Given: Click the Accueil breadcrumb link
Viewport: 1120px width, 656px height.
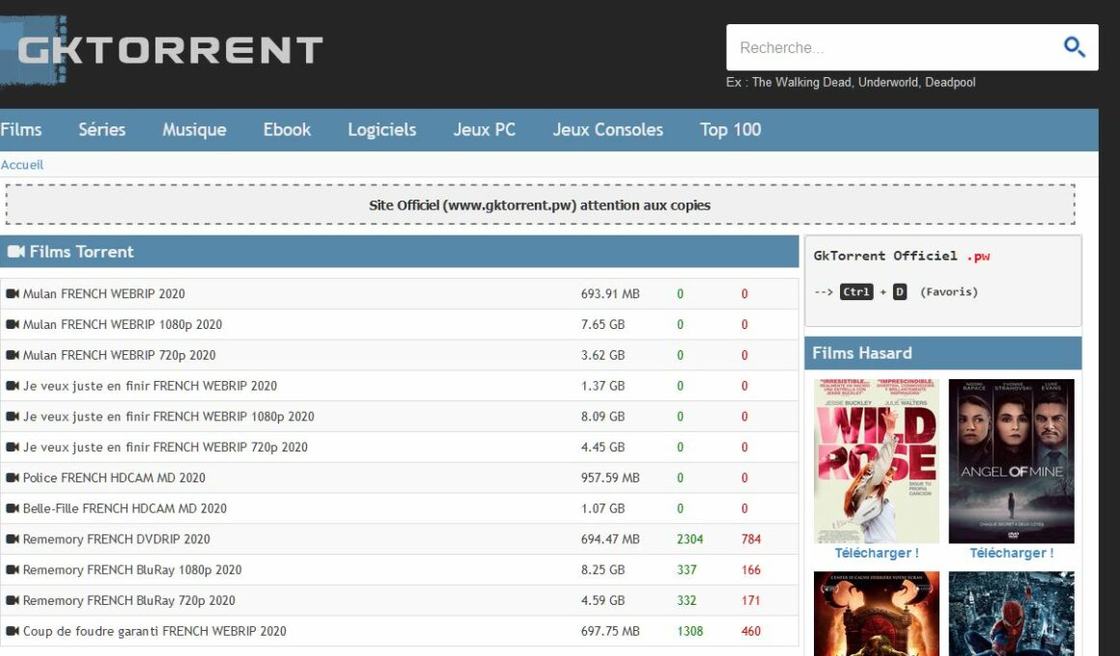Looking at the screenshot, I should 22,165.
